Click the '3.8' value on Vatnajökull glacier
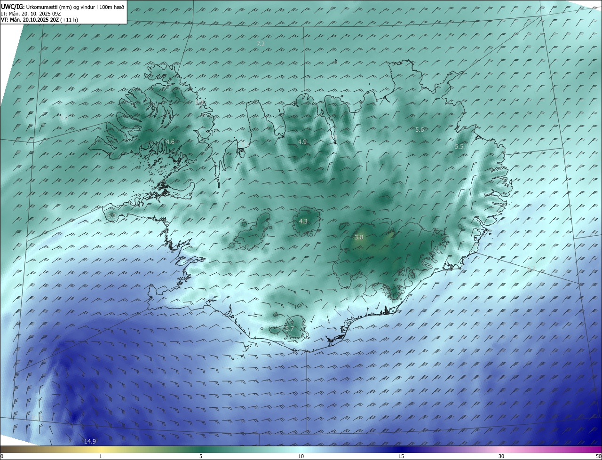602x460 pixels. tap(359, 238)
